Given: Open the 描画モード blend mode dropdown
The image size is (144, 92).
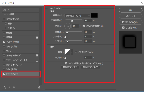Looking at the screenshot, I should point(77,16).
